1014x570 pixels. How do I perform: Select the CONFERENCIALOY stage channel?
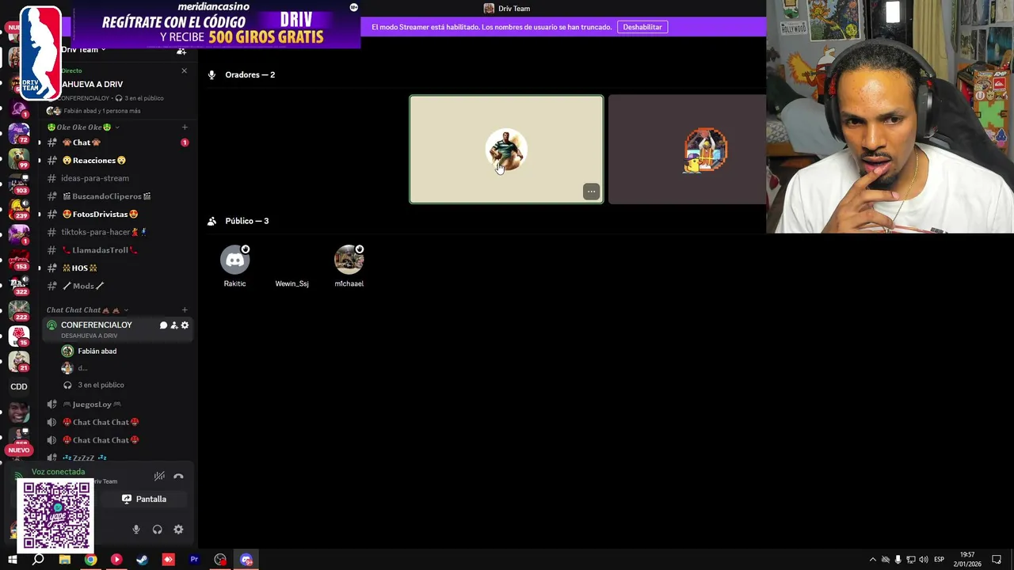pos(117,329)
